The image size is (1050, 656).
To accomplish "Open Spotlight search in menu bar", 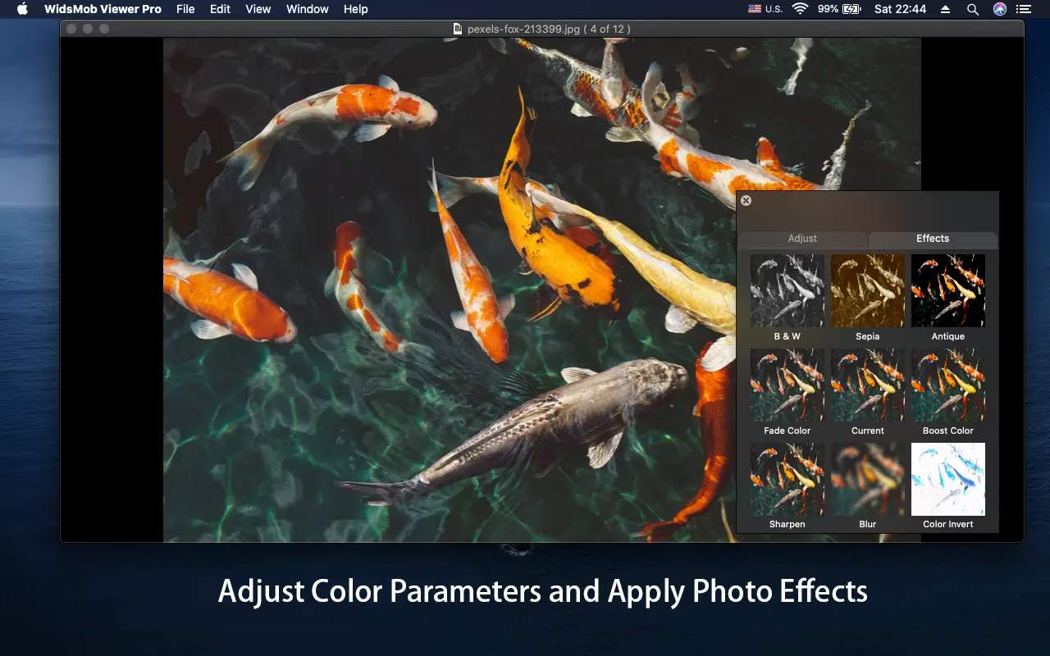I will click(x=972, y=9).
